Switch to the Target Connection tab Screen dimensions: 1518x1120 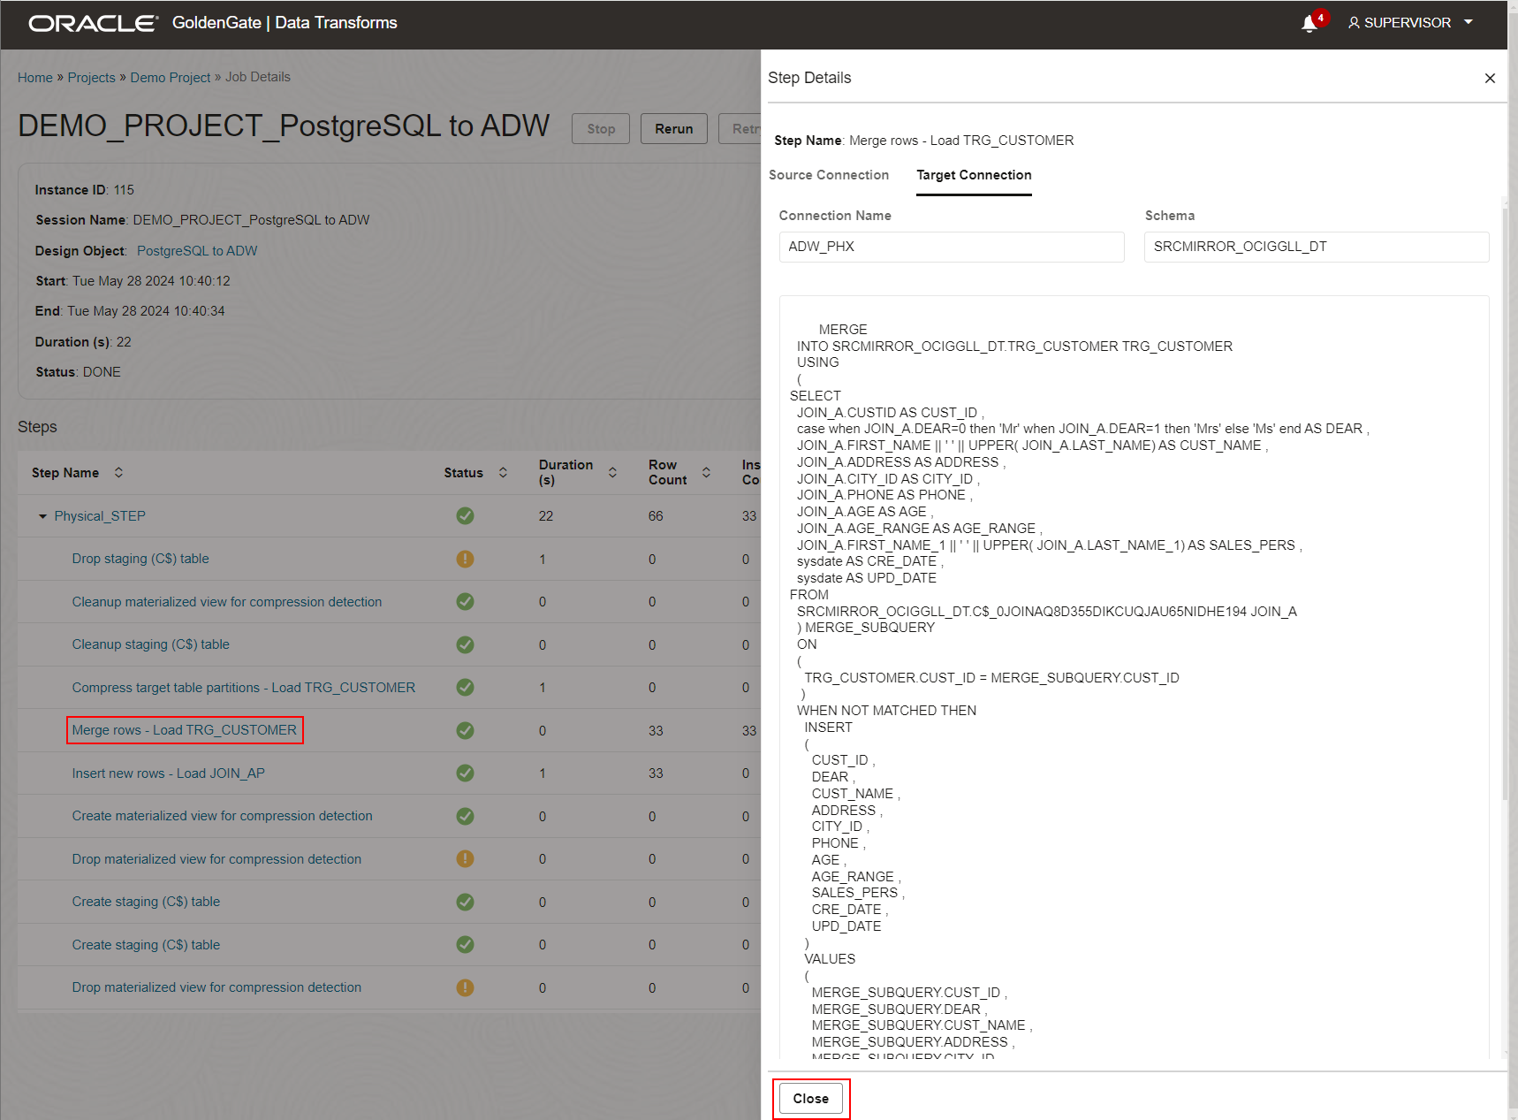pos(974,175)
